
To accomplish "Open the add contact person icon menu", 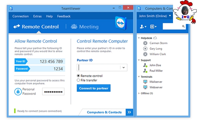I will 143,27.
